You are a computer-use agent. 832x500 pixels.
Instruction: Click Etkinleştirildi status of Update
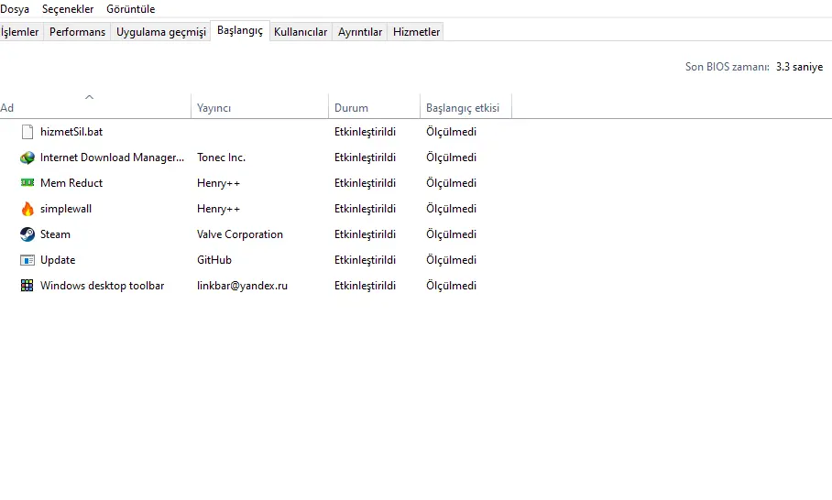point(365,260)
